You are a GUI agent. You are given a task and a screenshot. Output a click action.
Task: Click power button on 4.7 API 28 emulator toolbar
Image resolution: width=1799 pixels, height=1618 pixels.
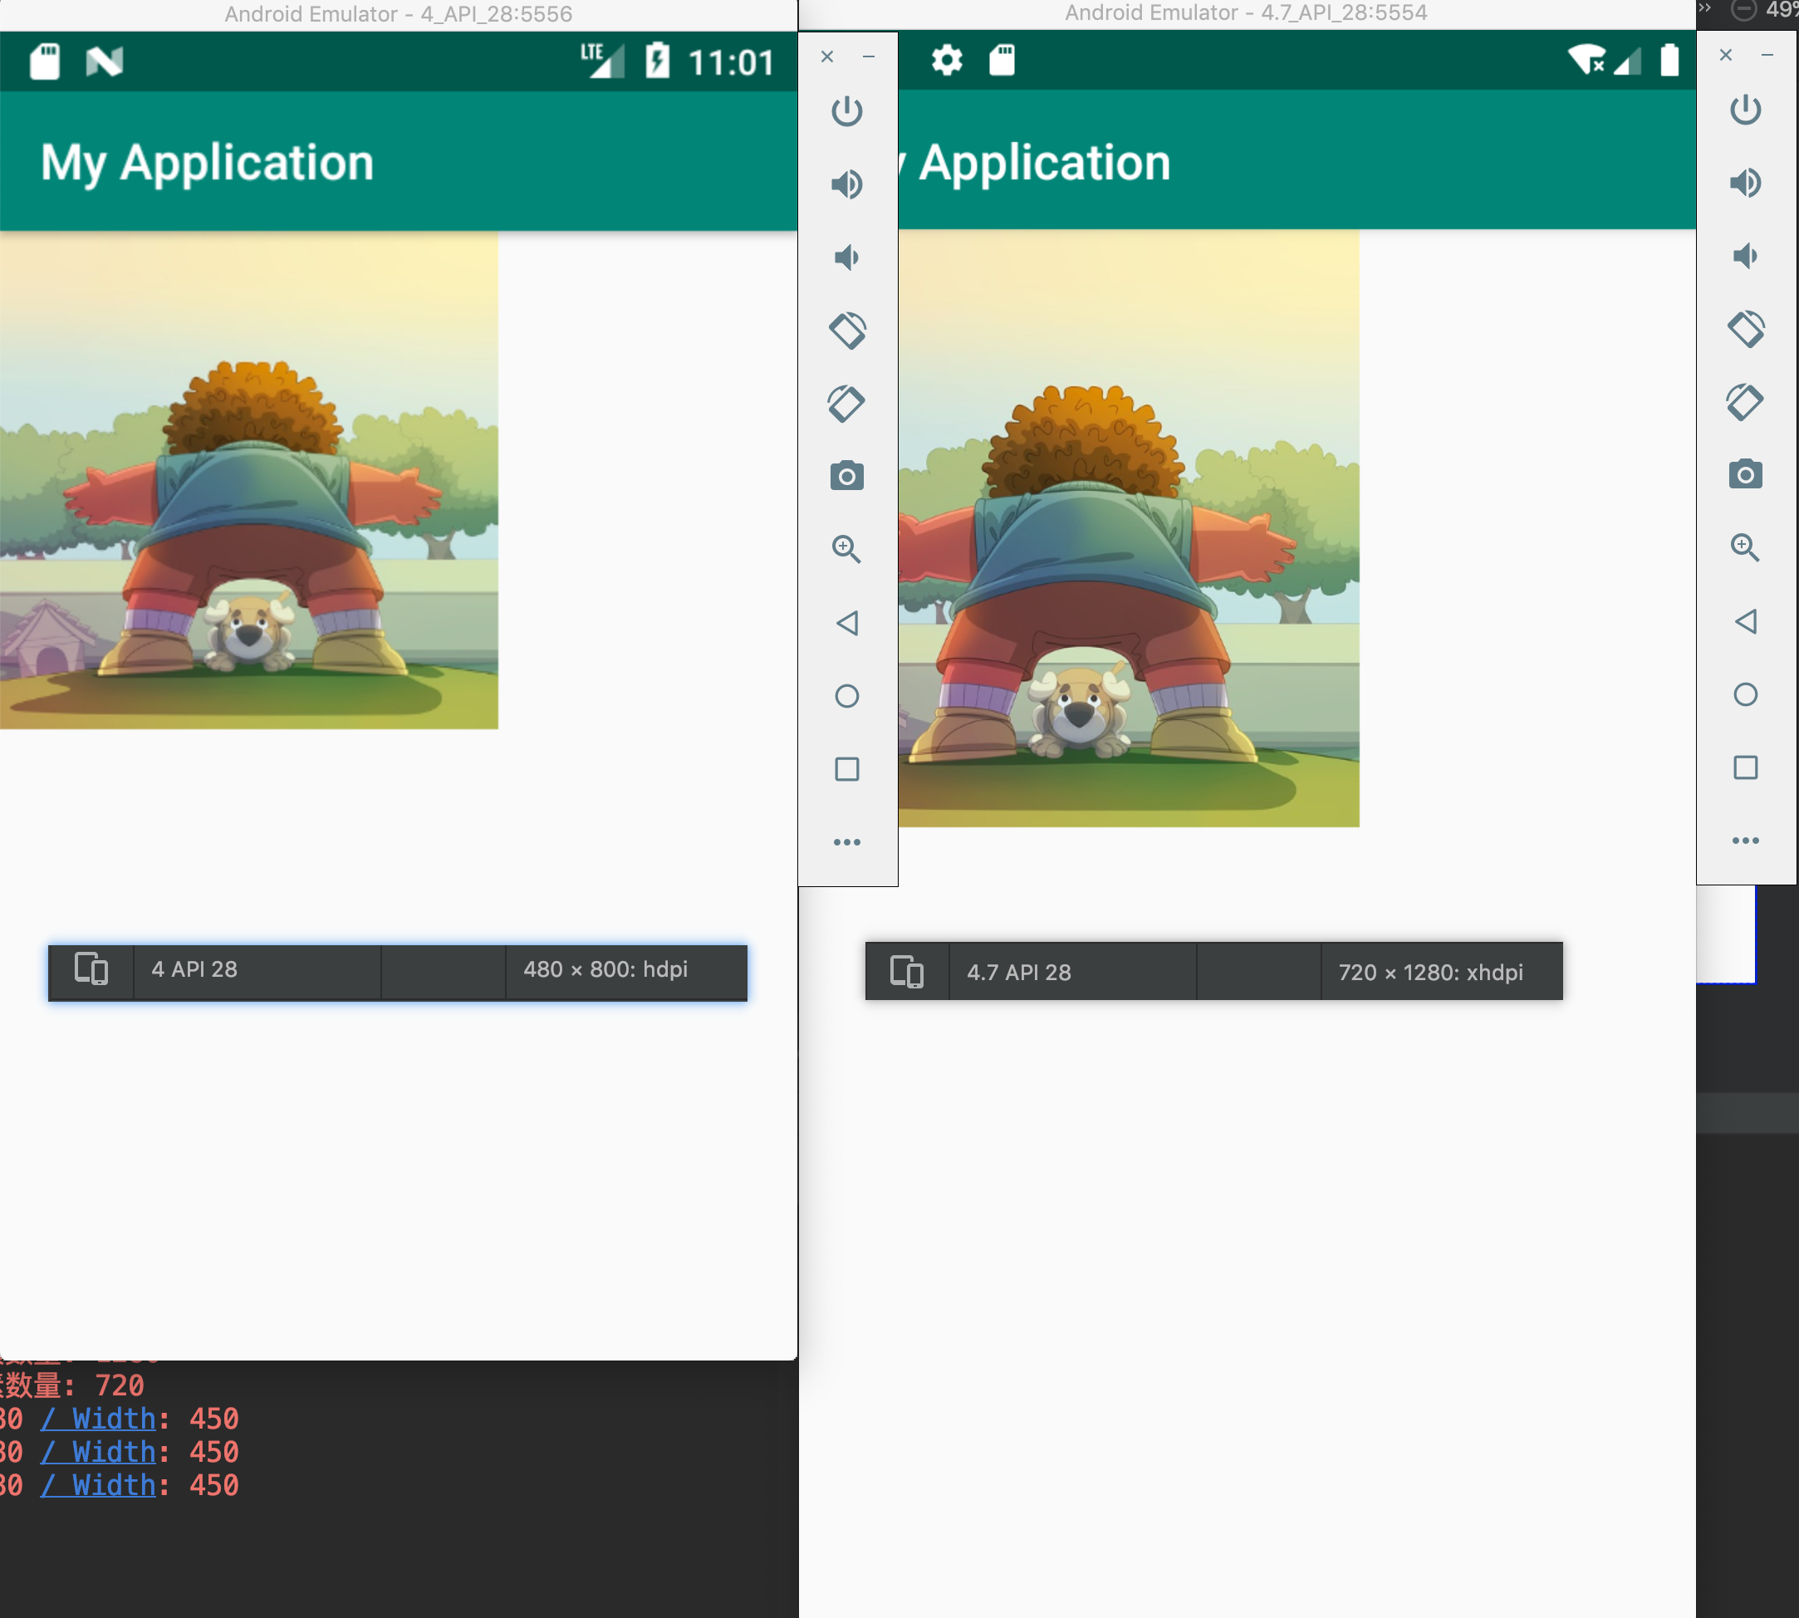click(x=1745, y=110)
